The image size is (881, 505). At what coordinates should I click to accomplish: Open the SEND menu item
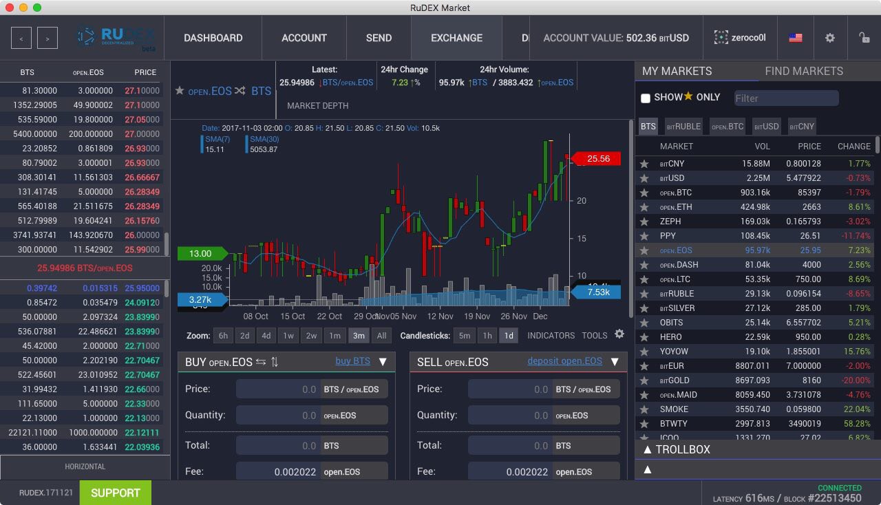[379, 38]
